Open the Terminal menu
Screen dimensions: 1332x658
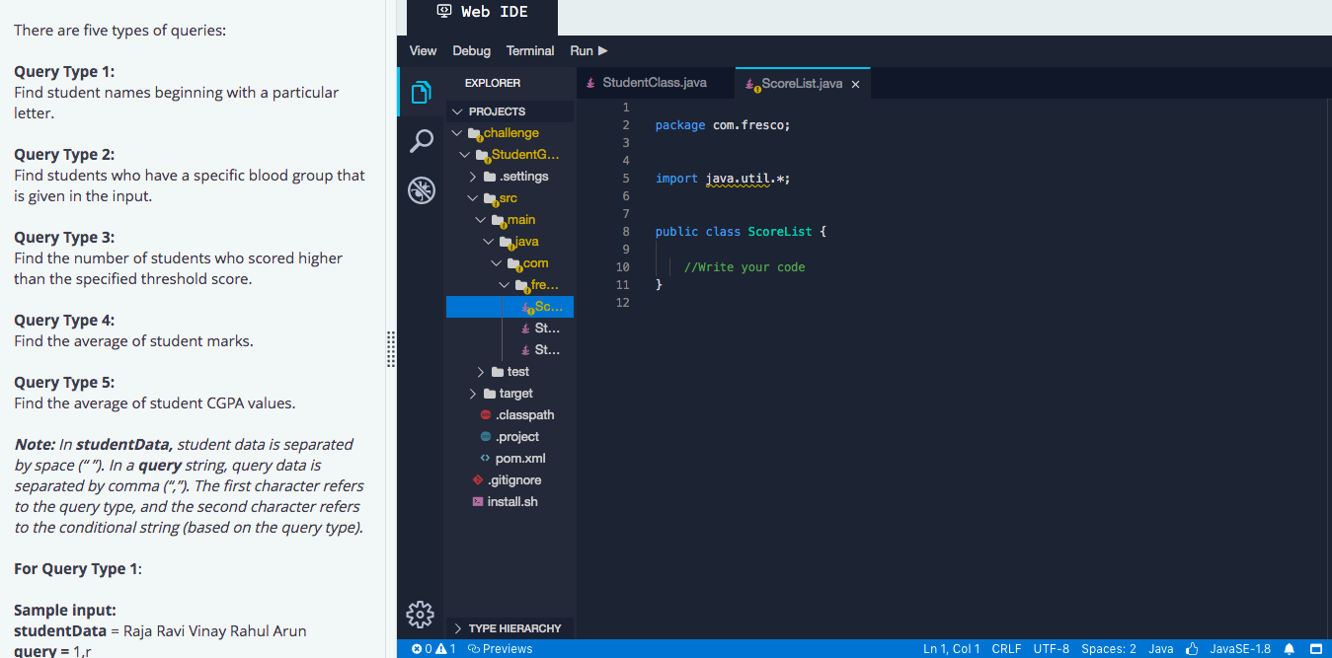[x=529, y=50]
